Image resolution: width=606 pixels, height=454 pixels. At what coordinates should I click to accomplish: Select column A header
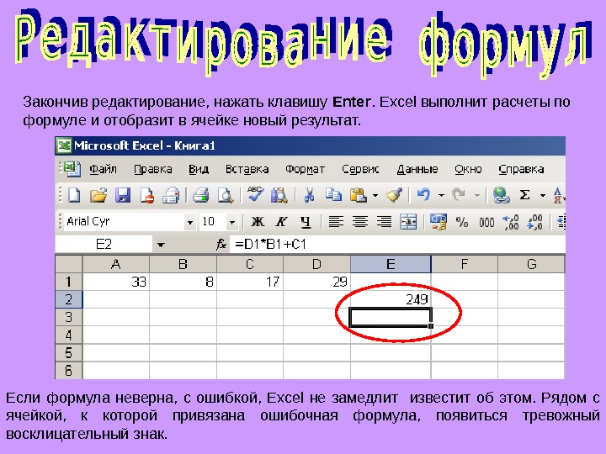(x=116, y=264)
